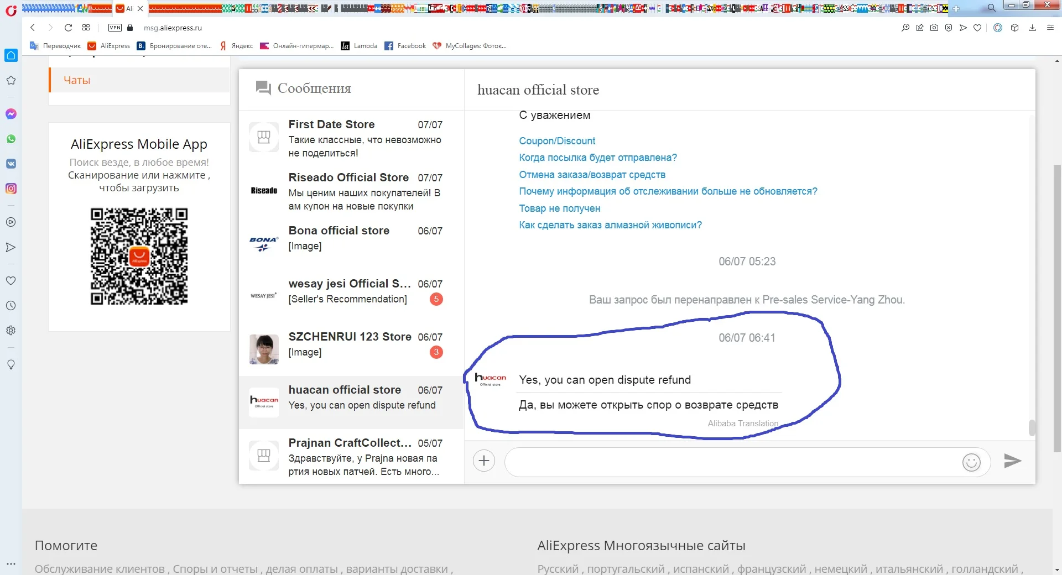
Task: Open extensions cube icon
Action: point(1014,28)
